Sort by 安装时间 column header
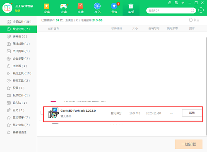 [154, 28]
